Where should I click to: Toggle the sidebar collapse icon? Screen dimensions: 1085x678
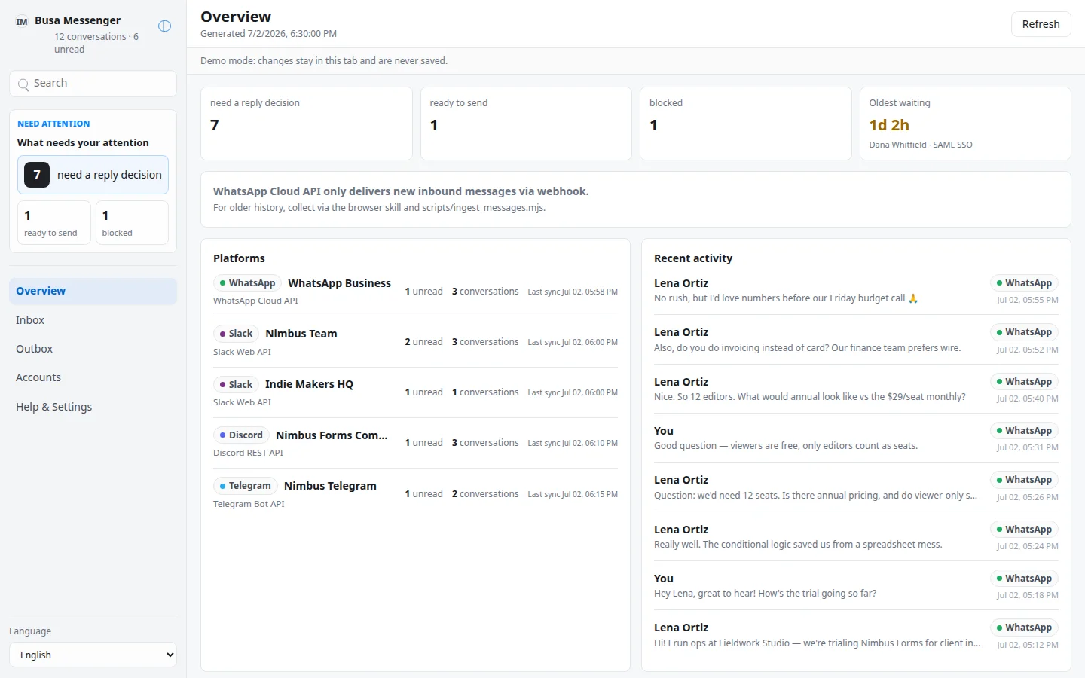[x=164, y=26]
